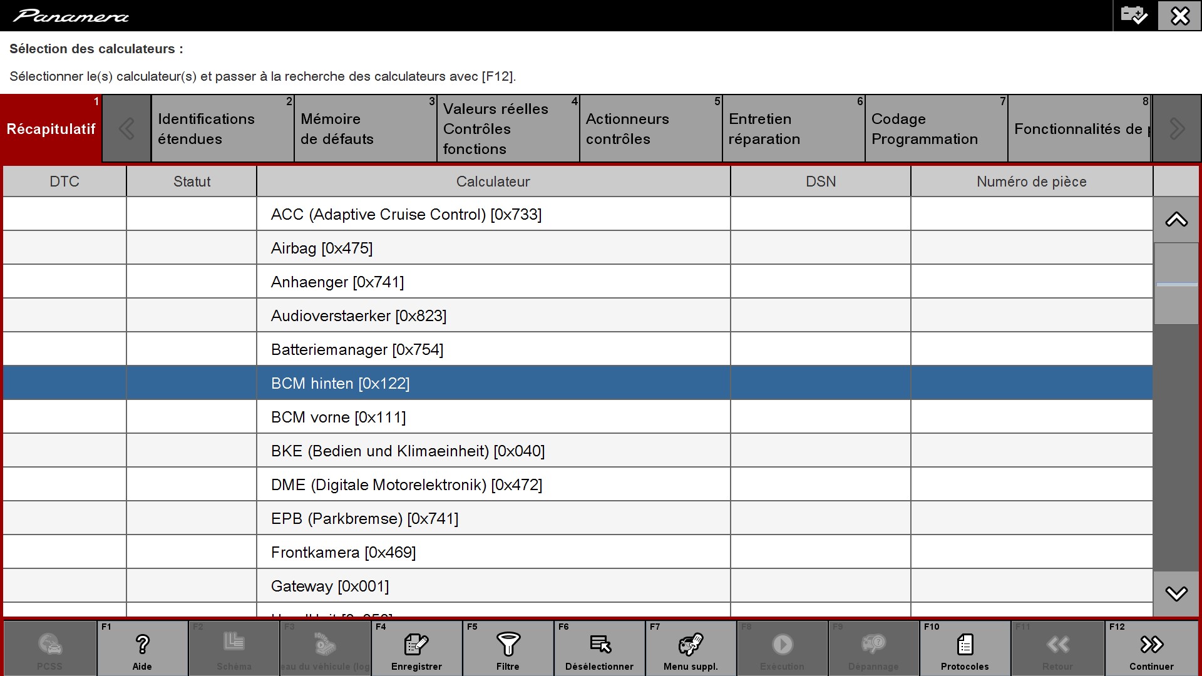Open Valeurs réelles Contrôles fonctions tab
1202x676 pixels.
pos(508,129)
